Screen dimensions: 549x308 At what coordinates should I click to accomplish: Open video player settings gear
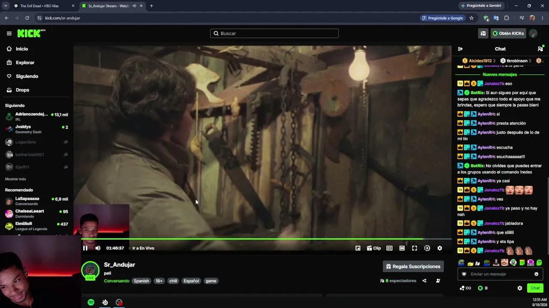440,248
